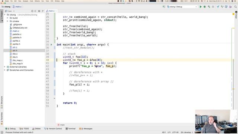238x134 pixels.
Task: Select palette.c in project tree
Action: [x=17, y=34]
